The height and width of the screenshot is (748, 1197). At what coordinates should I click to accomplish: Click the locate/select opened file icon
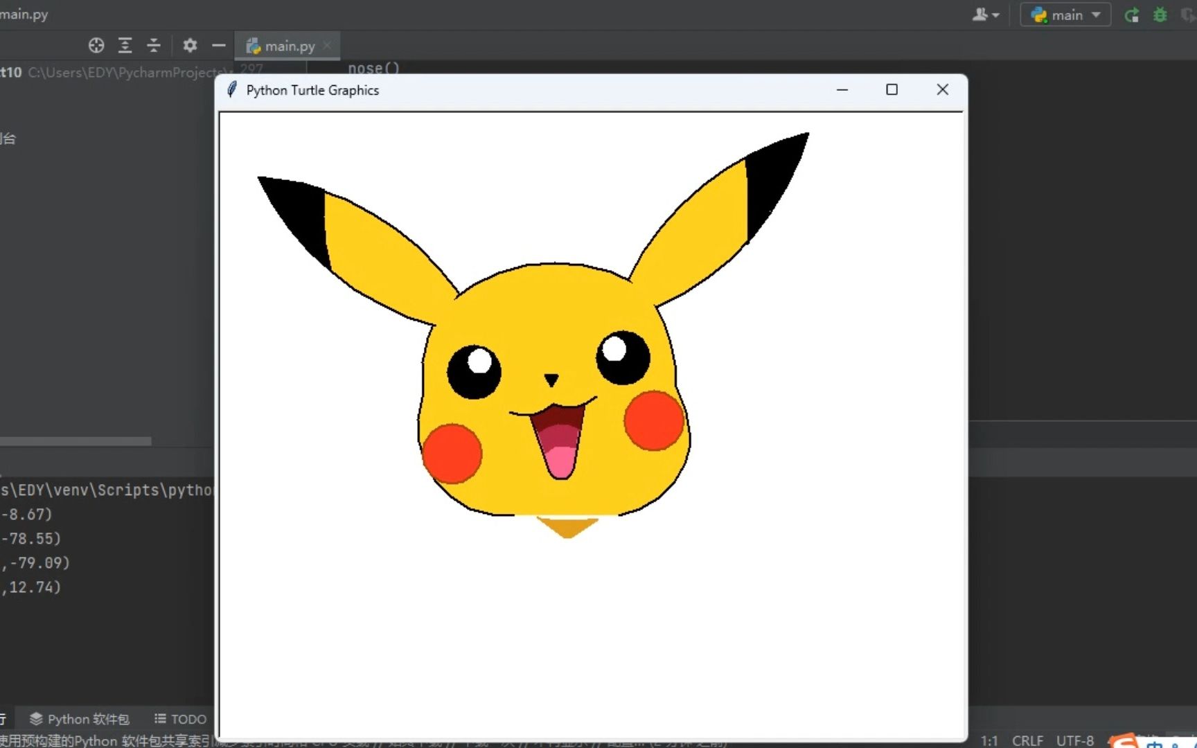point(96,46)
